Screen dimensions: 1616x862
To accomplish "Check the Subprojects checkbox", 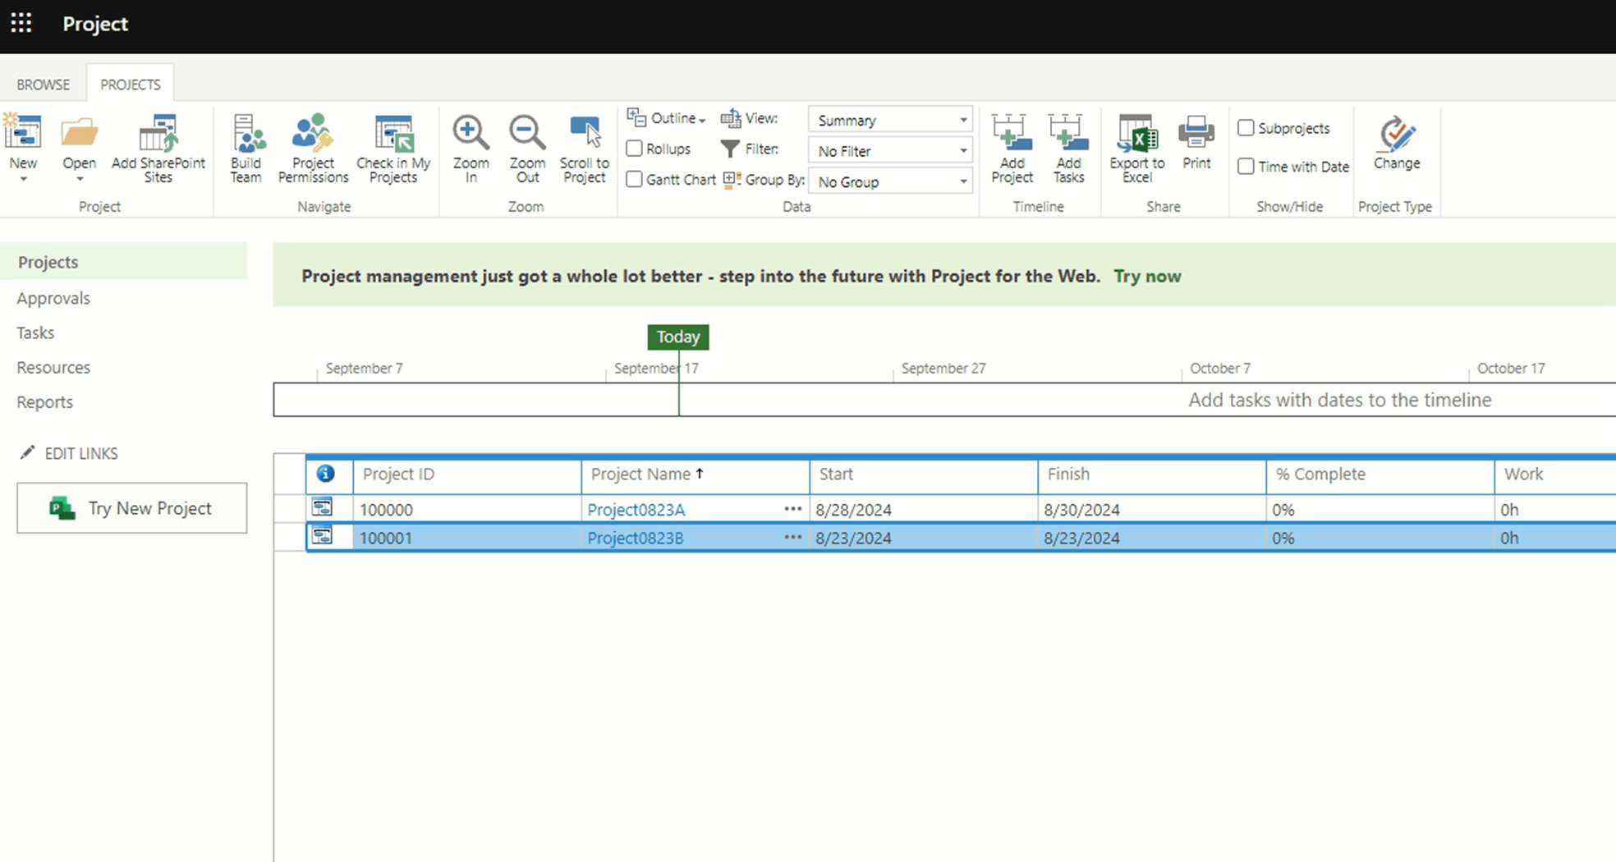I will pyautogui.click(x=1246, y=128).
